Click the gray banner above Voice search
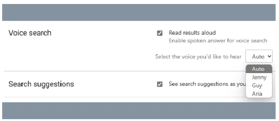The image size is (279, 121). [x=139, y=12]
